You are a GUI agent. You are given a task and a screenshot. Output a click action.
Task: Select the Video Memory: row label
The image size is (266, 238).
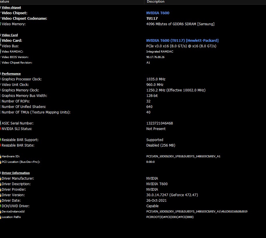click(14, 24)
